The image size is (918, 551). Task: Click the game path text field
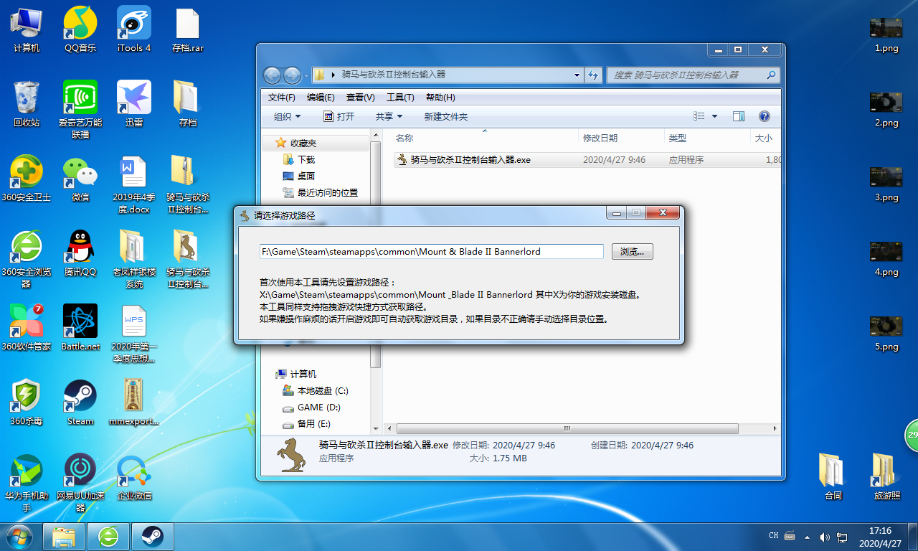(432, 251)
